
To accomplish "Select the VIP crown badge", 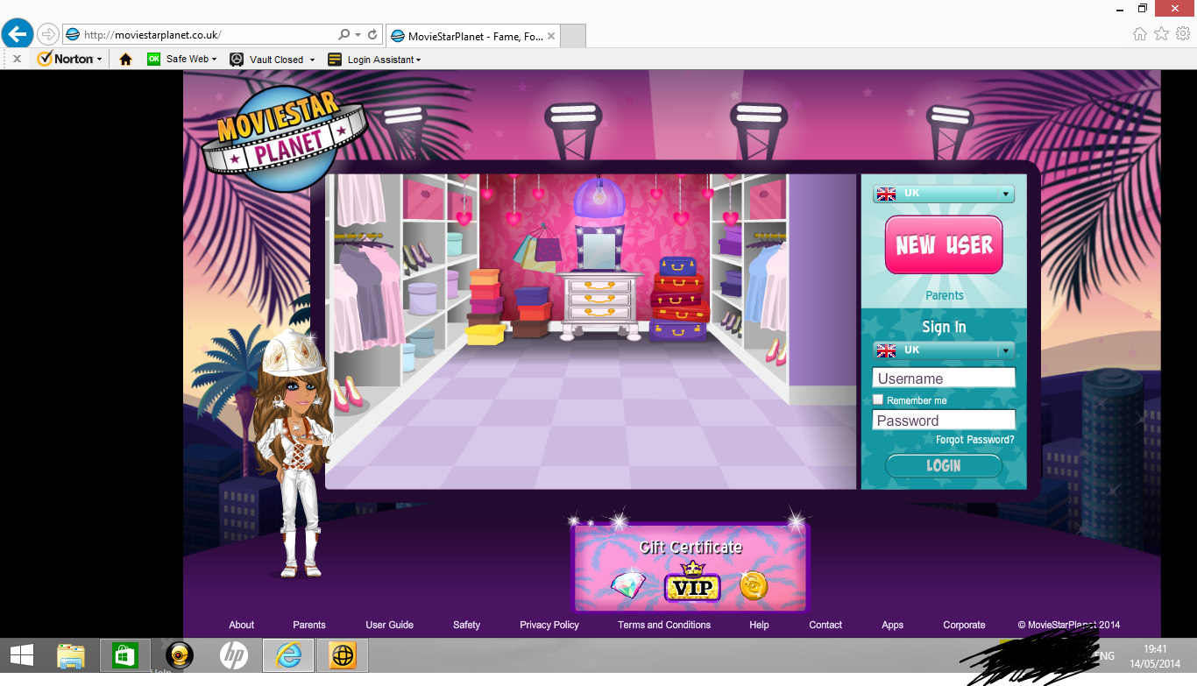I will (691, 583).
